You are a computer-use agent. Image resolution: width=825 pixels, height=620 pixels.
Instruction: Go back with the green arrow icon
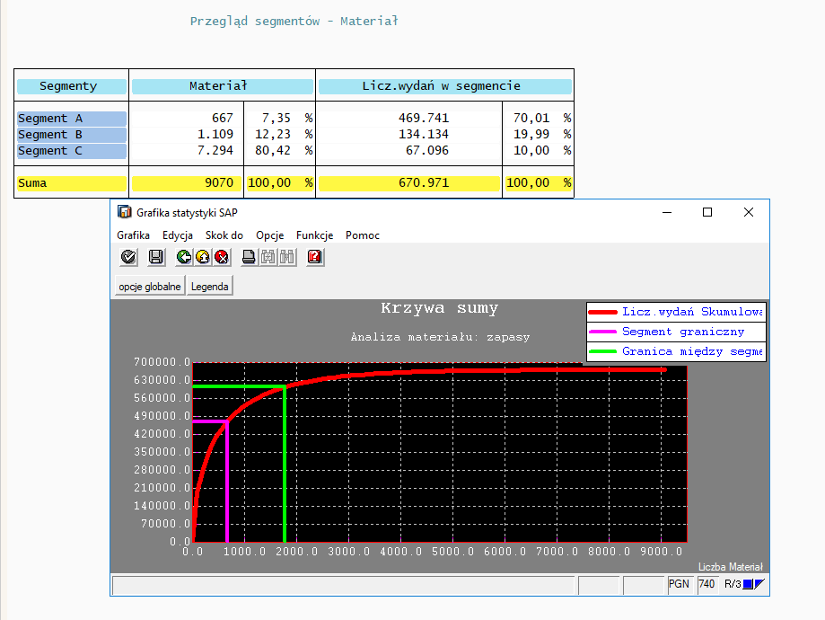click(184, 257)
